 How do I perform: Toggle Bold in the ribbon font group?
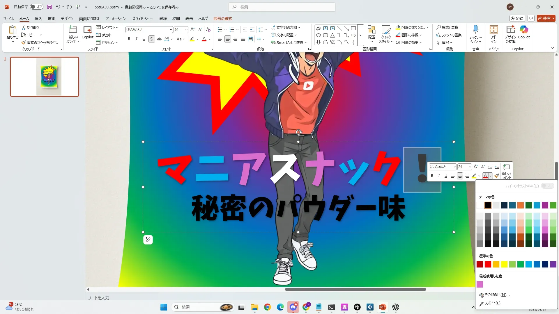129,39
